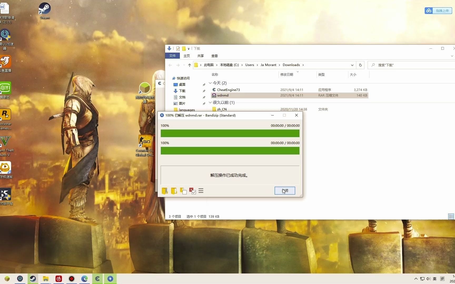455x284 pixels.
Task: Launch the 爱奇艺 desktop shortcut
Action: (x=5, y=90)
